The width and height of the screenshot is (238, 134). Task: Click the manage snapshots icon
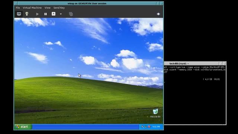71,14
